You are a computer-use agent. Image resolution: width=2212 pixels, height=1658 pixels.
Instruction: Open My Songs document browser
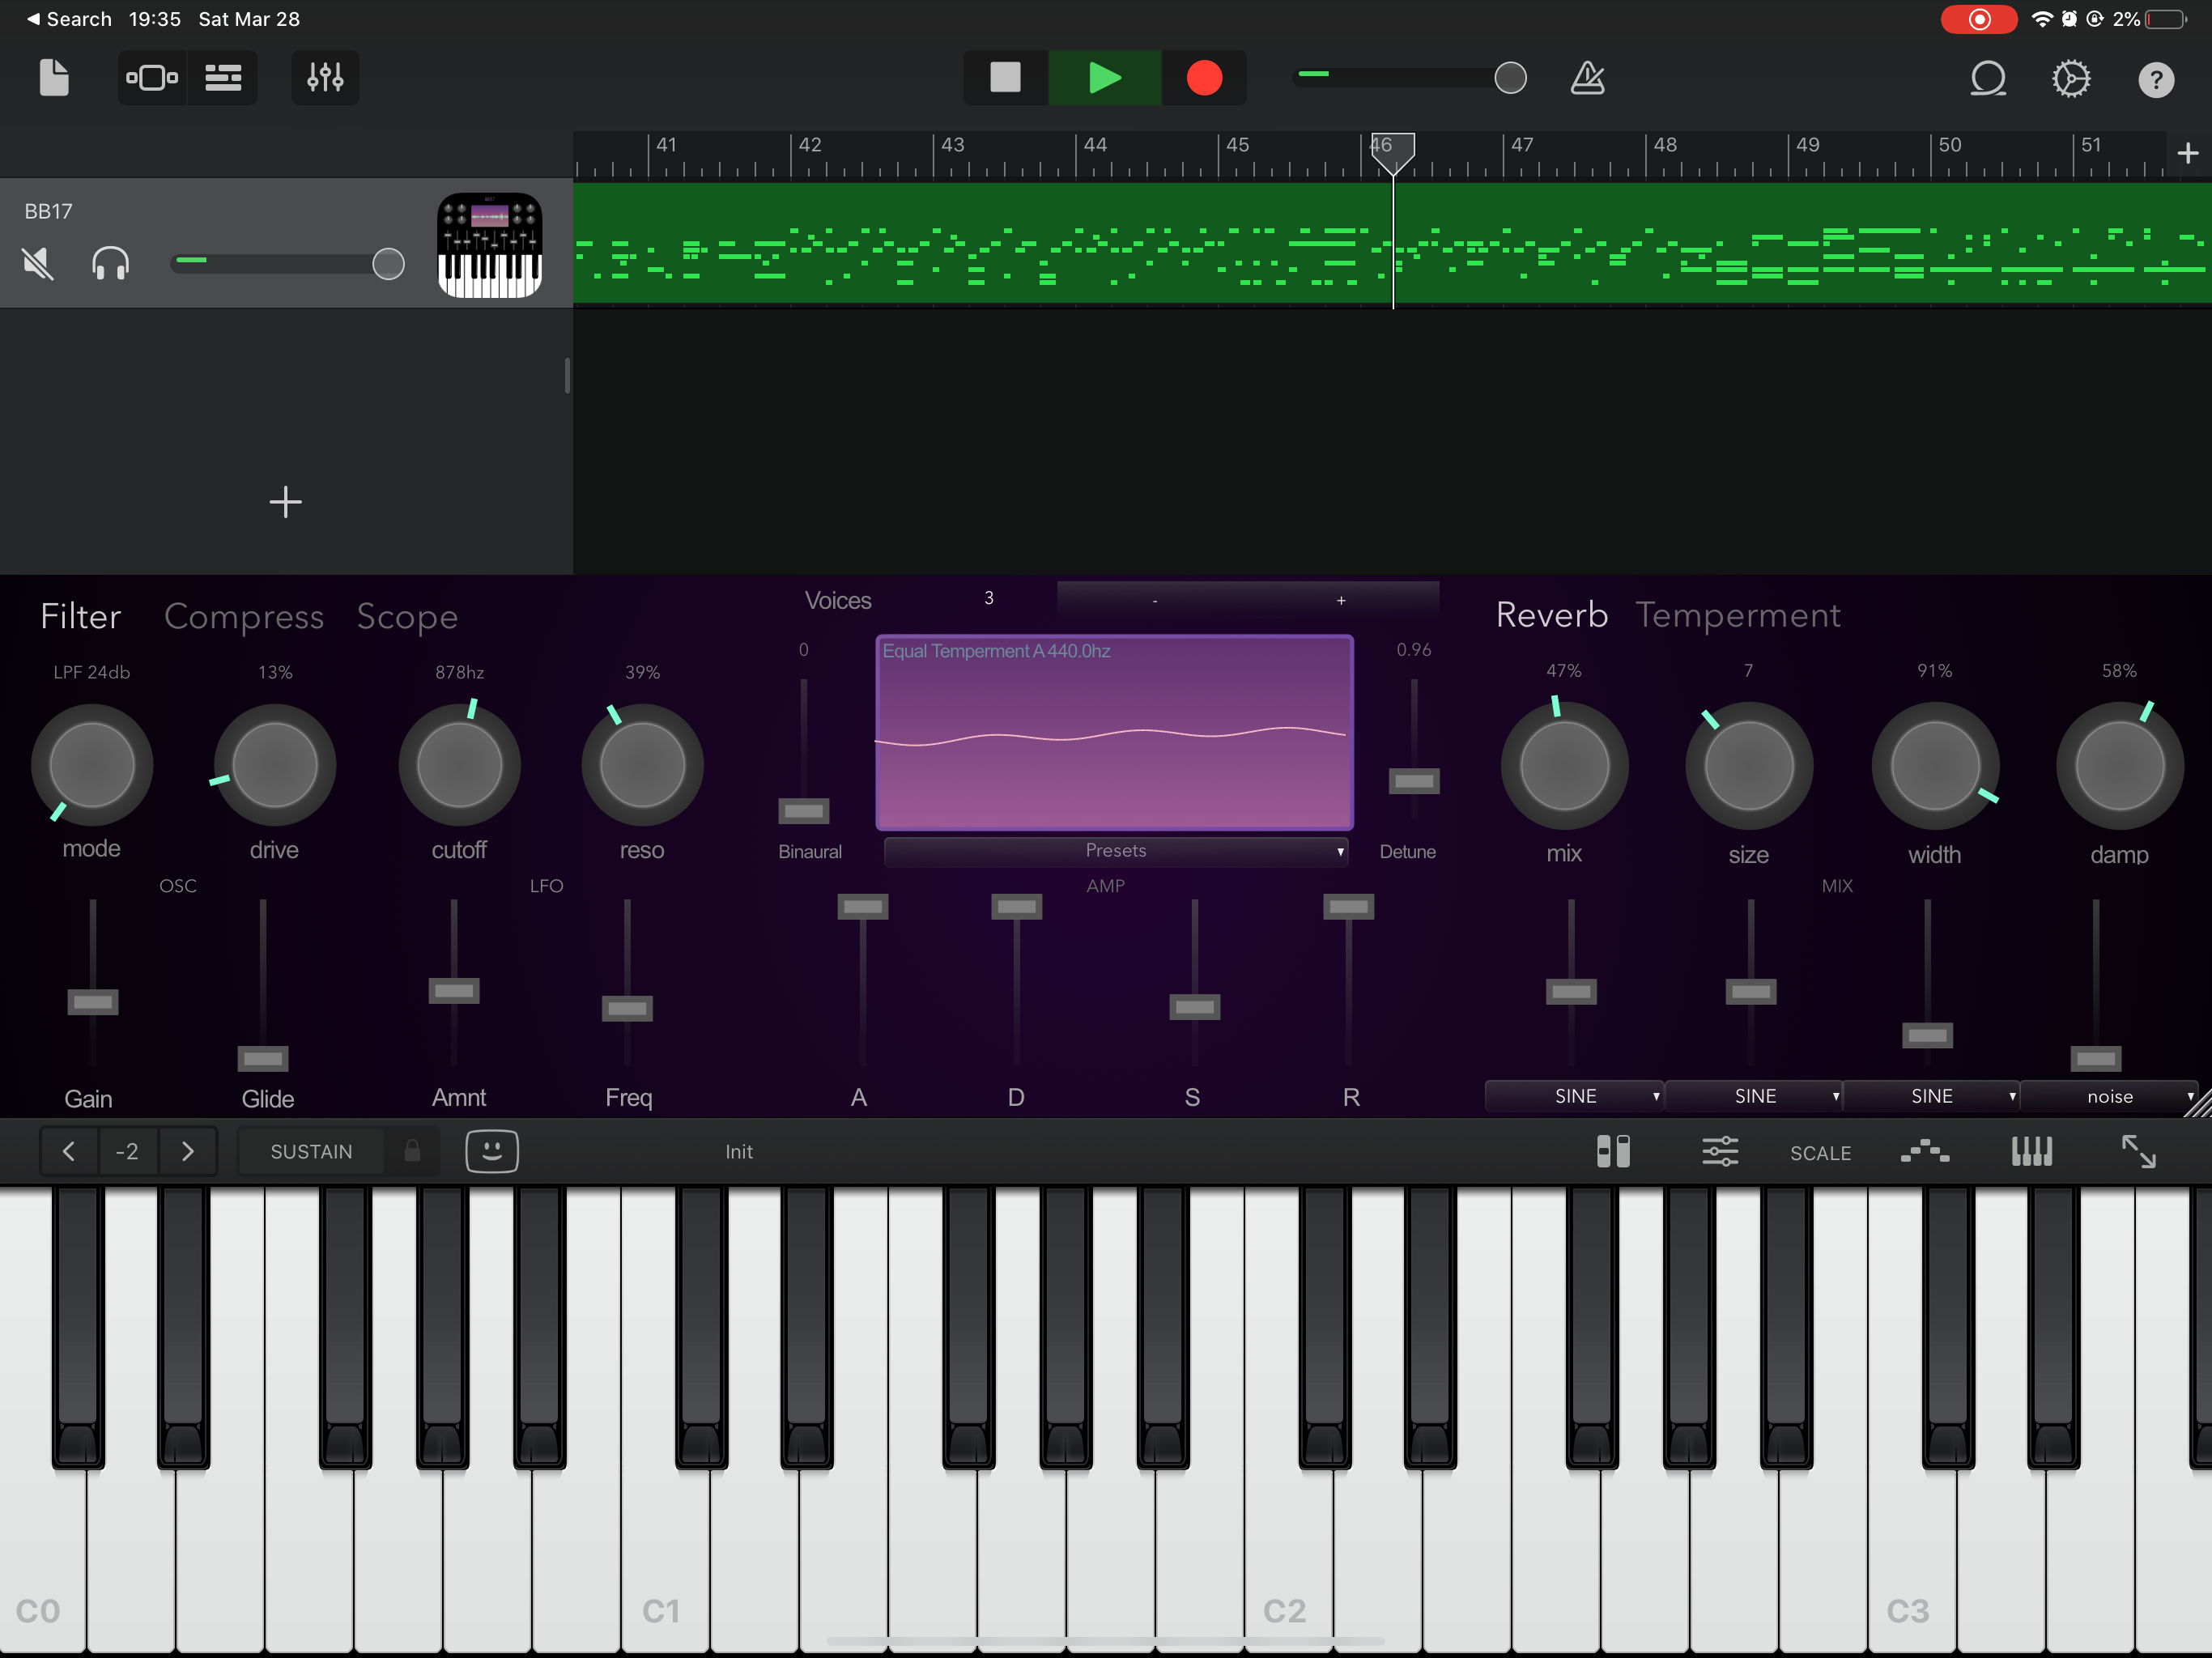[54, 77]
